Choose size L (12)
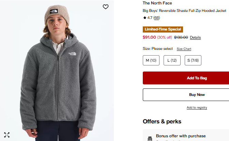 (172, 60)
